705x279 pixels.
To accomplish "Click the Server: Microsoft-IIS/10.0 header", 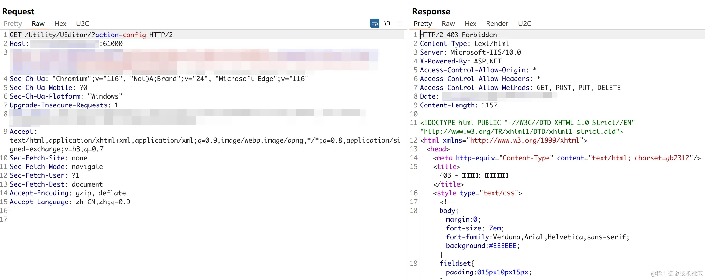I will click(x=471, y=52).
